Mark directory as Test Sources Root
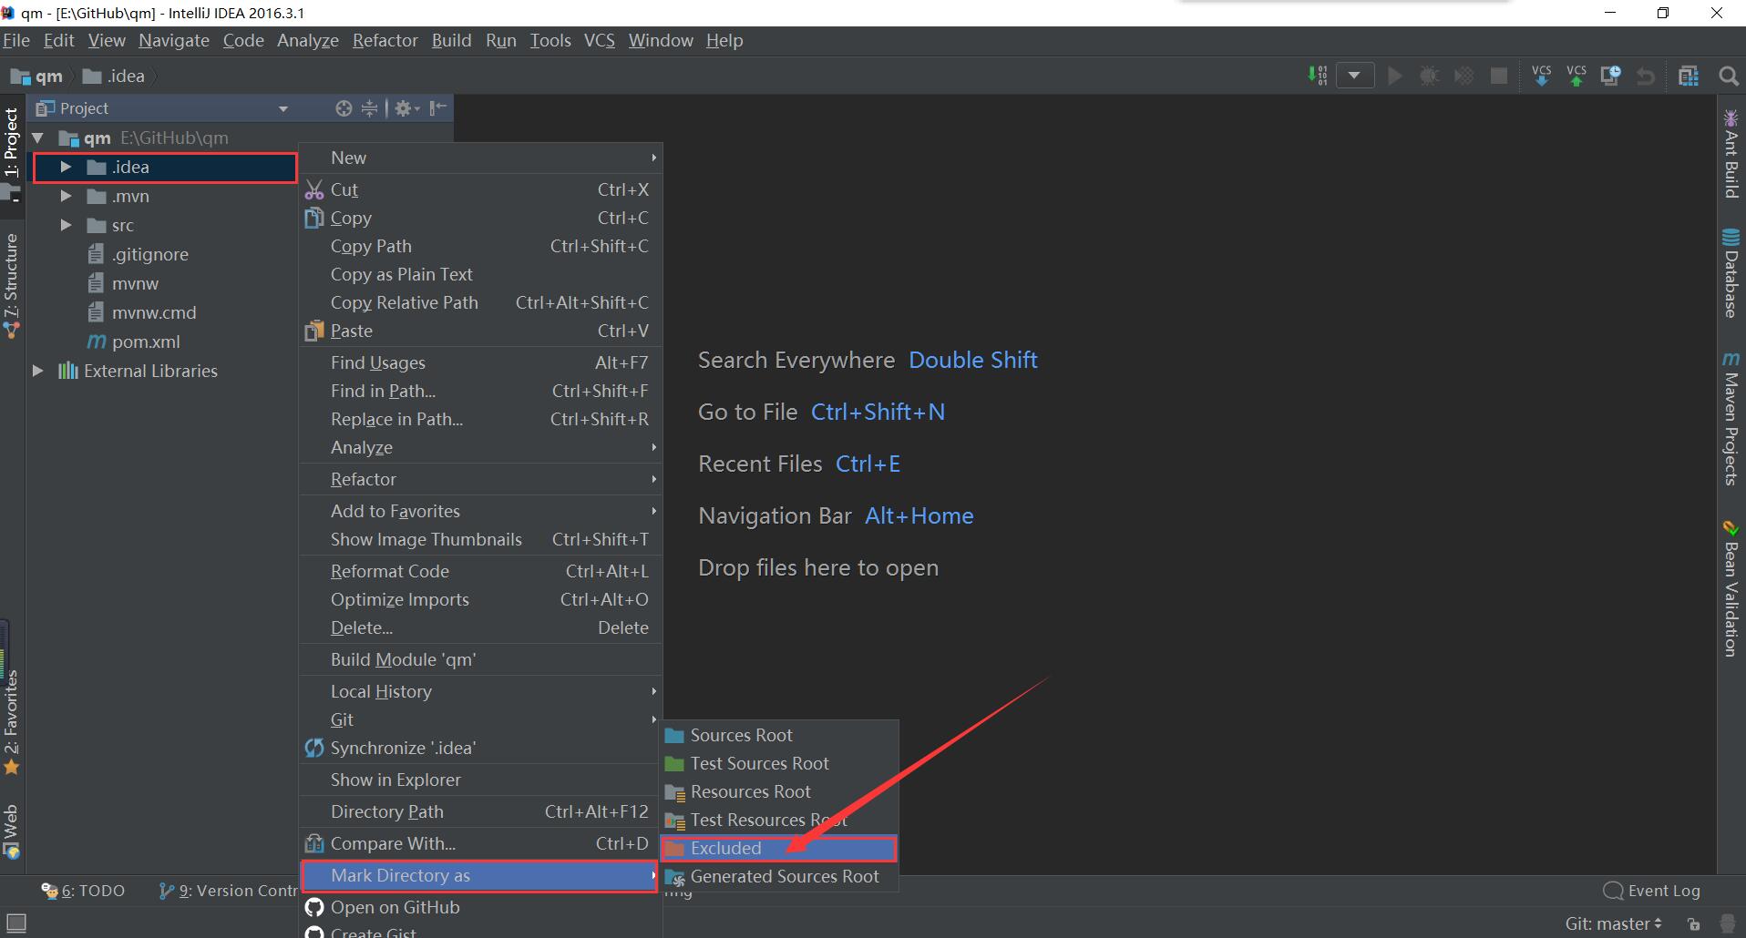Viewport: 1746px width, 938px height. coord(780,763)
